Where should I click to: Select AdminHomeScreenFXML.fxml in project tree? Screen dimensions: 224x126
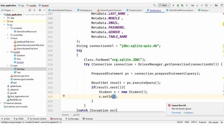click(x=30, y=45)
